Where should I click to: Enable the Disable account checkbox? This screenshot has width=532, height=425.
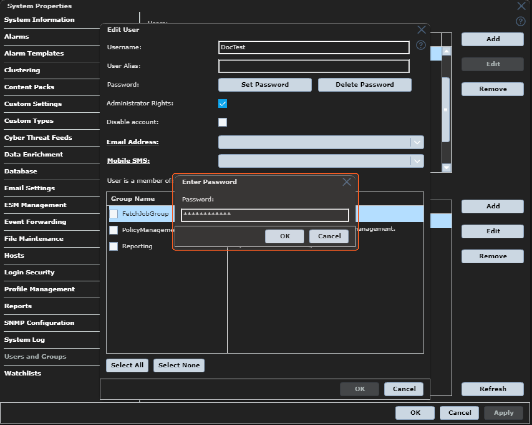[223, 122]
